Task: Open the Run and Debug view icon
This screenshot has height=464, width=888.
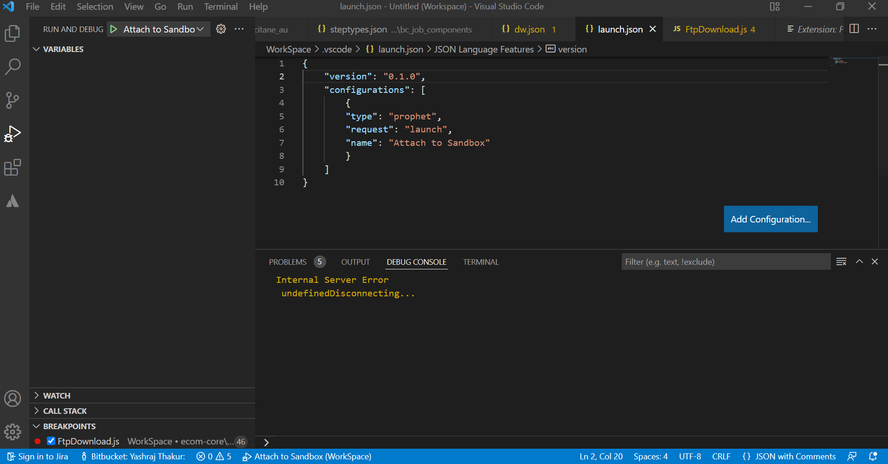Action: coord(13,133)
